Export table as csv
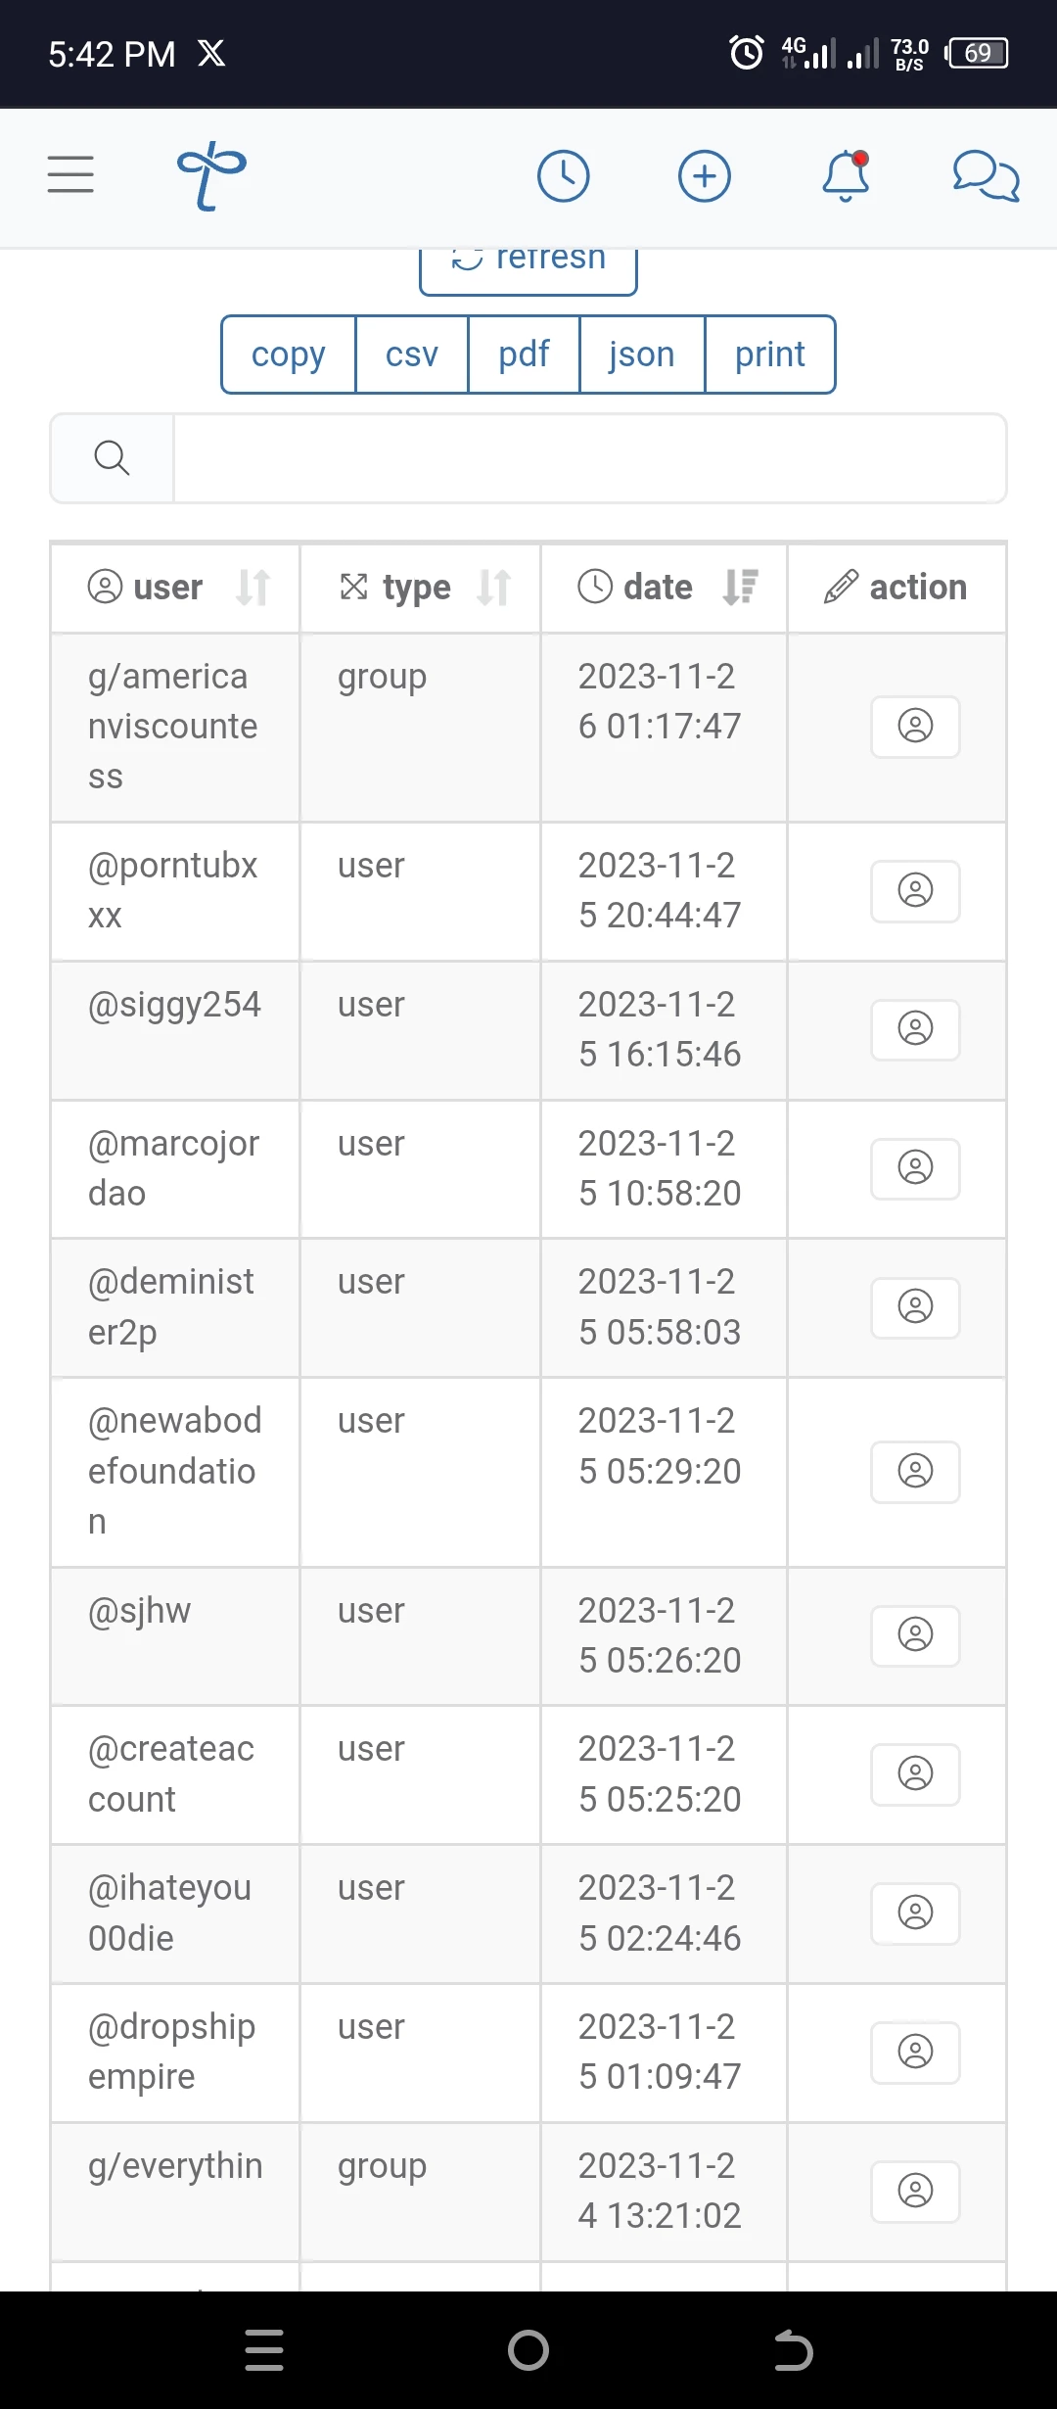The height and width of the screenshot is (2409, 1057). [x=412, y=354]
